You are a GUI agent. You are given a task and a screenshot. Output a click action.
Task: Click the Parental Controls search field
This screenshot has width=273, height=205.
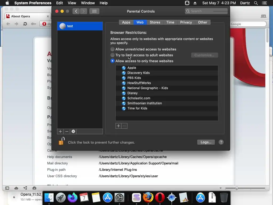click(x=206, y=11)
